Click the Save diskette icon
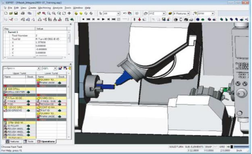 click(x=16, y=13)
